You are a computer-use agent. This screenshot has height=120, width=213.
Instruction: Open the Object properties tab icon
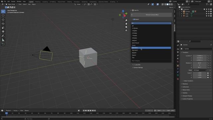coord(178,66)
